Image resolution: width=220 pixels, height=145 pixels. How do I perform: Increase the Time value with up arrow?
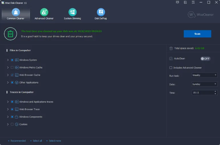[x=215, y=91]
